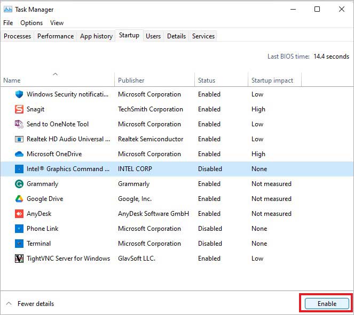Image resolution: width=354 pixels, height=315 pixels.
Task: Select the Phone Link name
Action: point(42,229)
